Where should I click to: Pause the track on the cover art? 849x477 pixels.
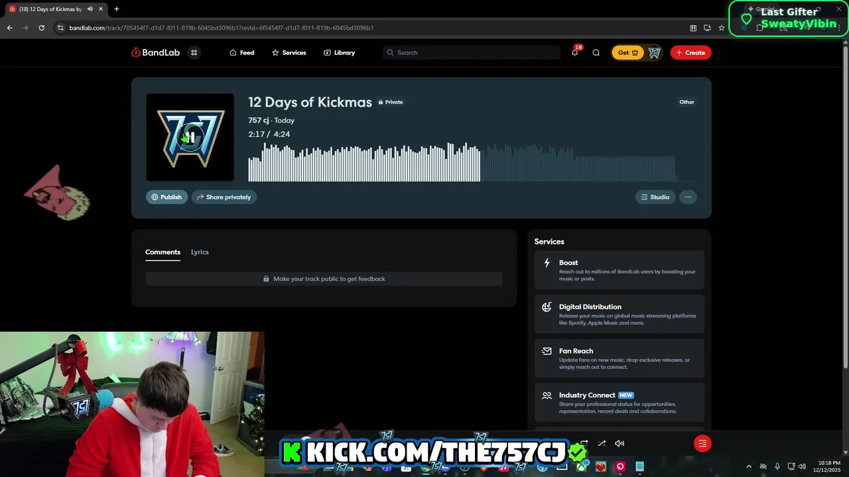190,137
